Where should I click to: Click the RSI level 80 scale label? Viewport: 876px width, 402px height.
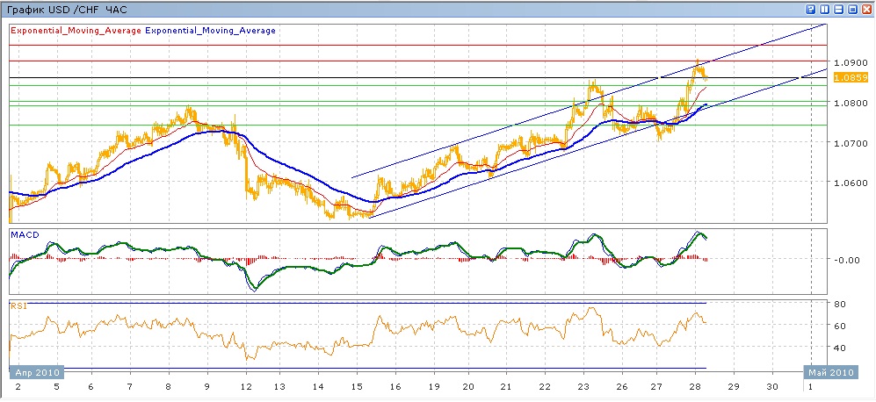[x=839, y=305]
